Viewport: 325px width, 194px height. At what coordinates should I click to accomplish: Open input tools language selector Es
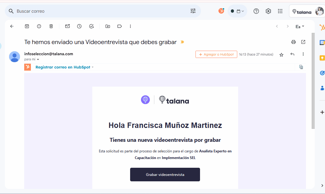click(300, 27)
